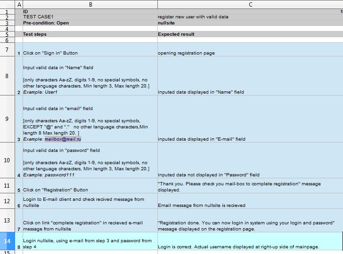Image resolution: width=343 pixels, height=254 pixels.
Task: Click the 'Pre-condition: Open' cell
Action: click(x=90, y=23)
